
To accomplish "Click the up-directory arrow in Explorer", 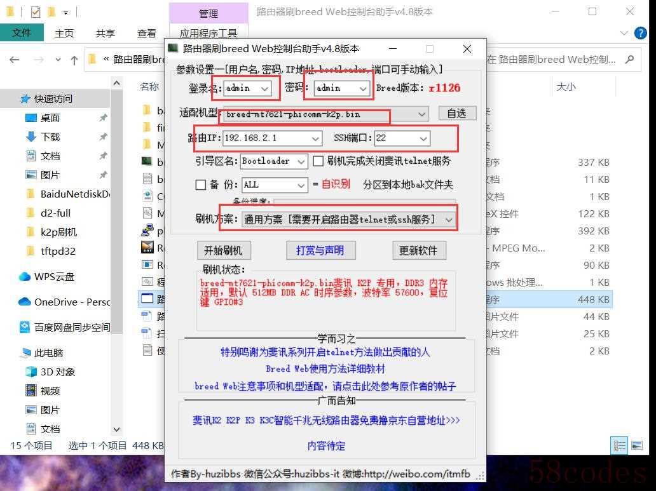I will pos(74,60).
